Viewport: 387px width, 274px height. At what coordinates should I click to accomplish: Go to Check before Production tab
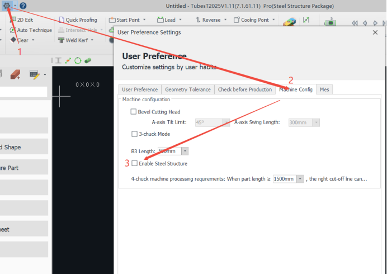(245, 89)
